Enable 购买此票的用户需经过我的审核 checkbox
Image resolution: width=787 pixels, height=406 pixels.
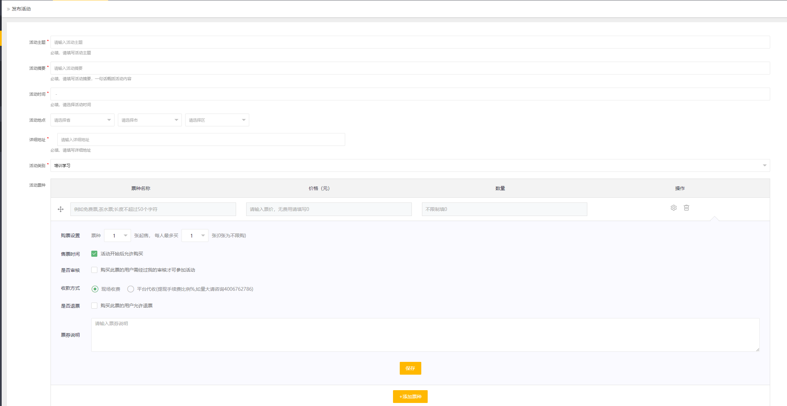pos(94,270)
